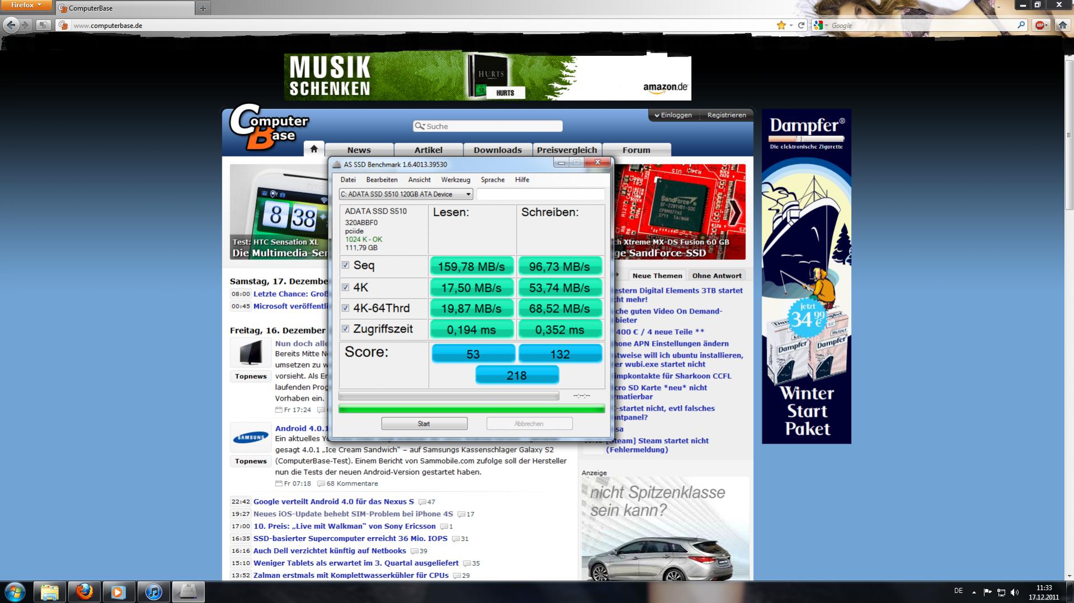Click the search magnifier in Google box

pyautogui.click(x=1021, y=25)
